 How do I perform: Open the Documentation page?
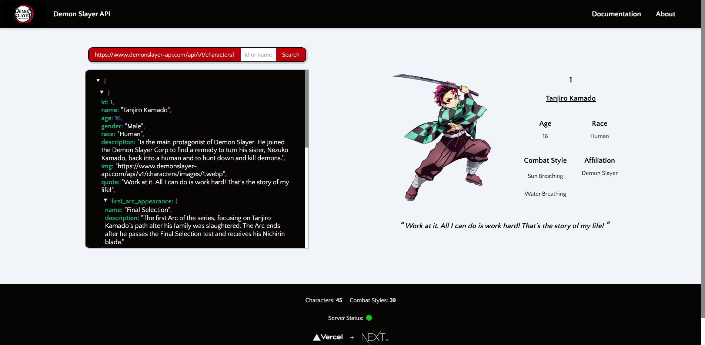point(616,14)
